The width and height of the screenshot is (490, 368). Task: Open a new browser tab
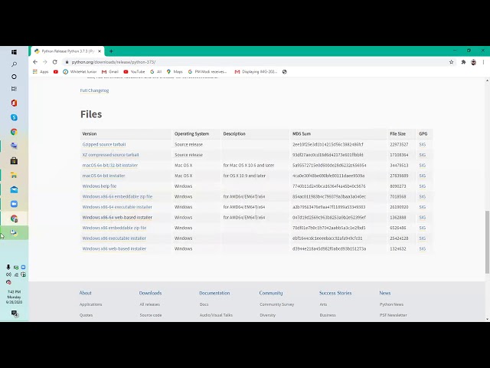coord(111,51)
